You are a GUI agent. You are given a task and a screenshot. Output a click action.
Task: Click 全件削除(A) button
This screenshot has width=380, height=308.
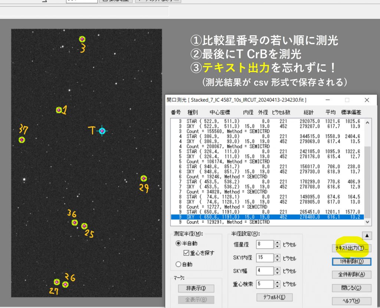tap(351, 275)
